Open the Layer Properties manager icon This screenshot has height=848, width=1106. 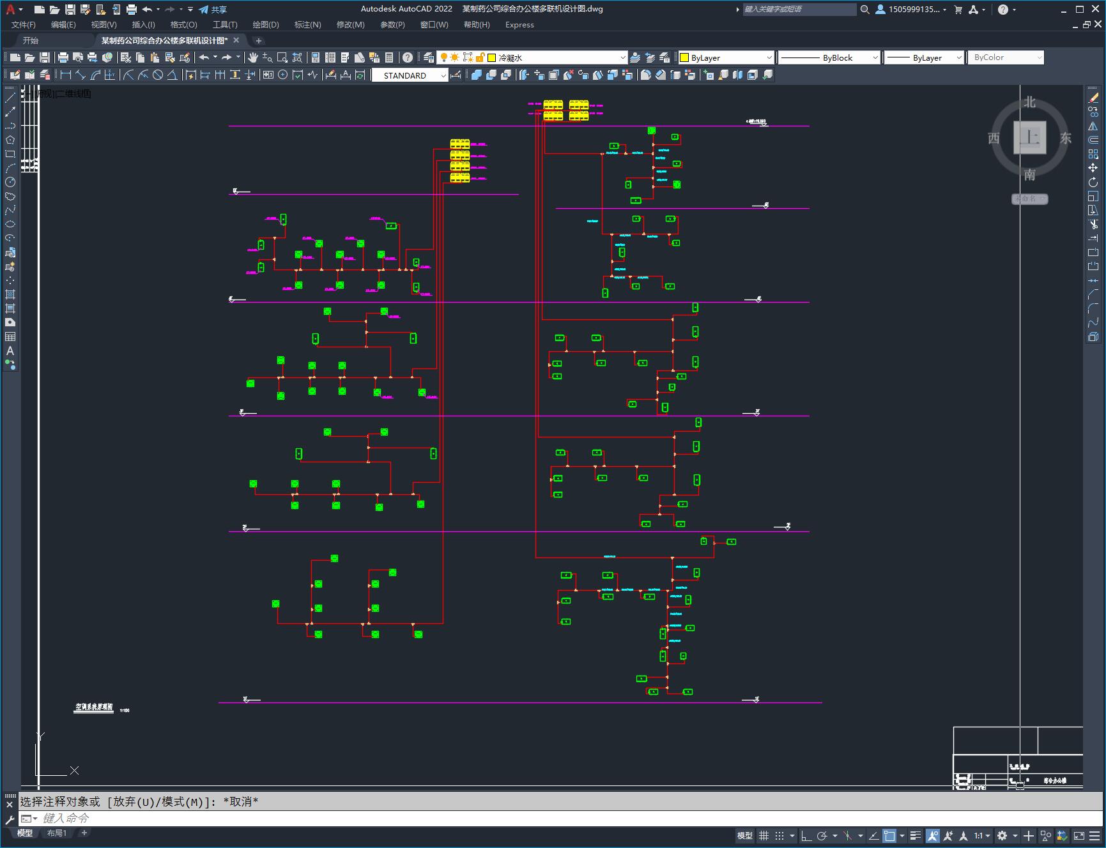pos(429,57)
